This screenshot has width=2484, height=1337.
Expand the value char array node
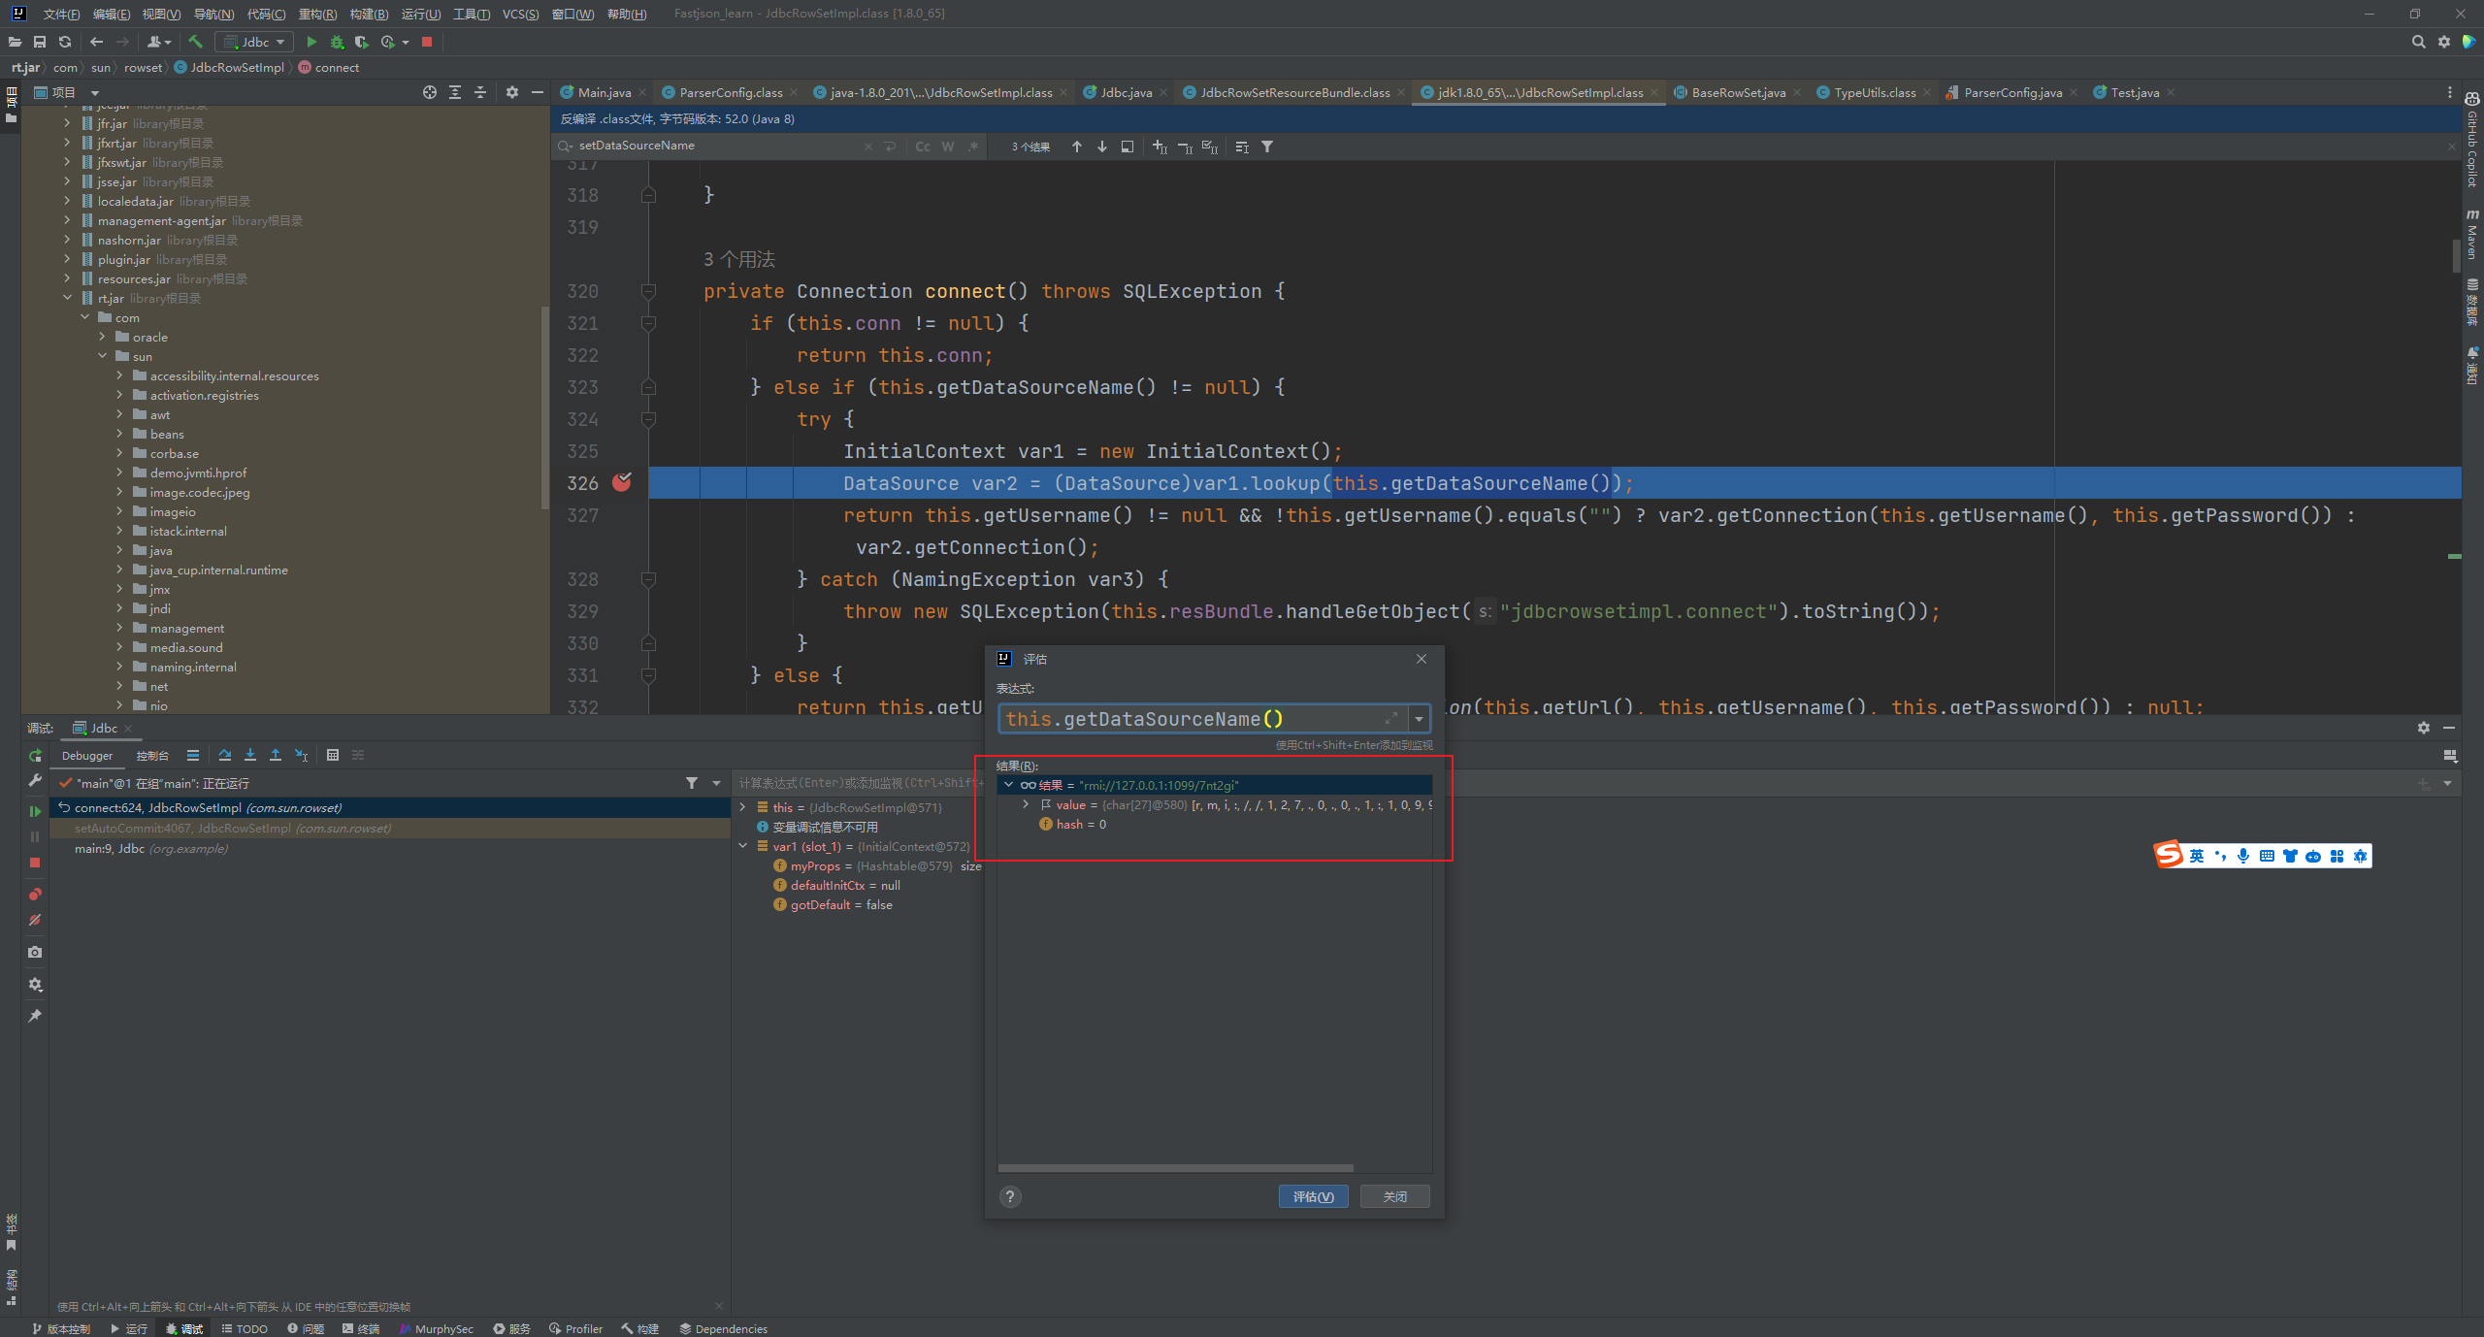click(1026, 804)
